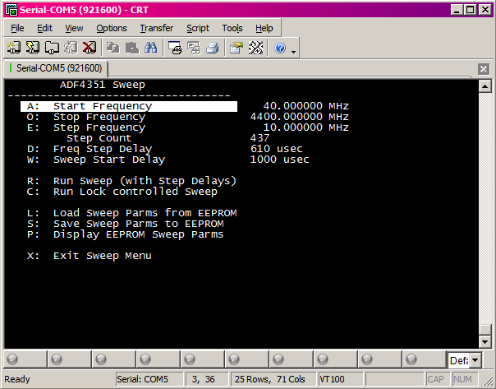Click the printer icon in the toolbar
The width and height of the screenshot is (496, 389).
pos(212,48)
